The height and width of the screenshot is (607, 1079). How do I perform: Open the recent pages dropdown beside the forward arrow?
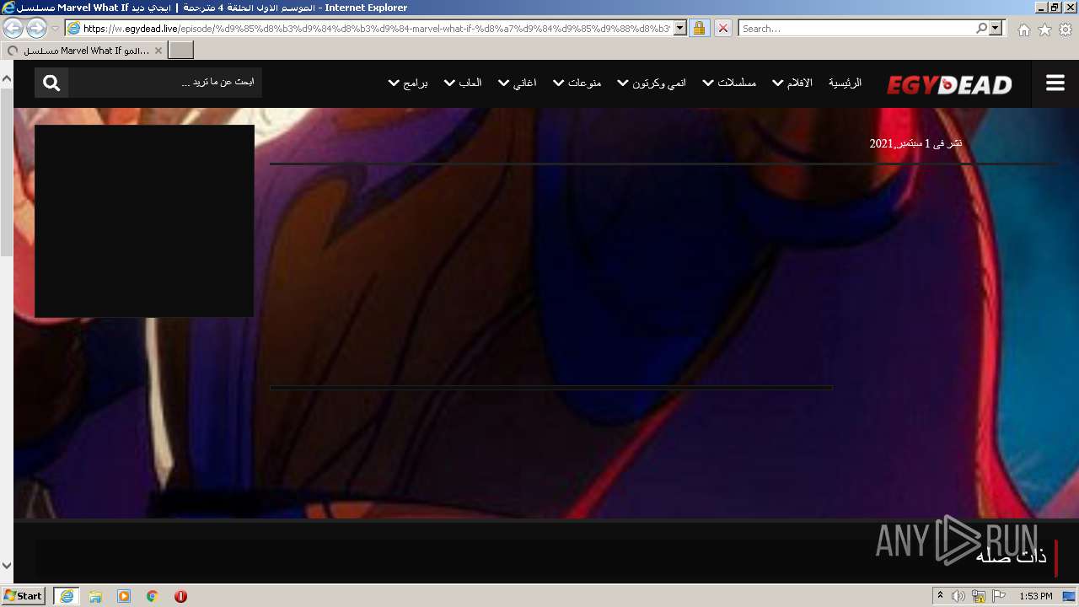tap(55, 29)
